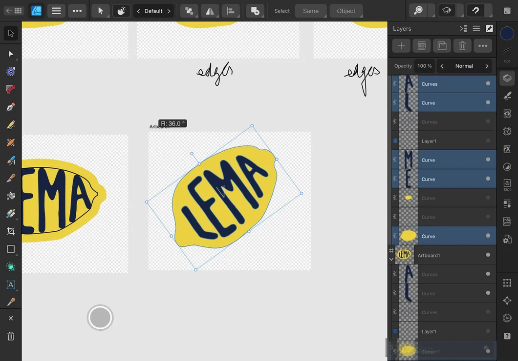The image size is (518, 361).
Task: Open the History studio clock icon
Action: click(x=507, y=318)
